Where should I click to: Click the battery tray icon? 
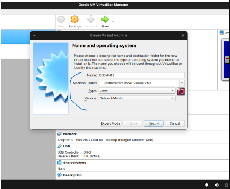coord(227,185)
